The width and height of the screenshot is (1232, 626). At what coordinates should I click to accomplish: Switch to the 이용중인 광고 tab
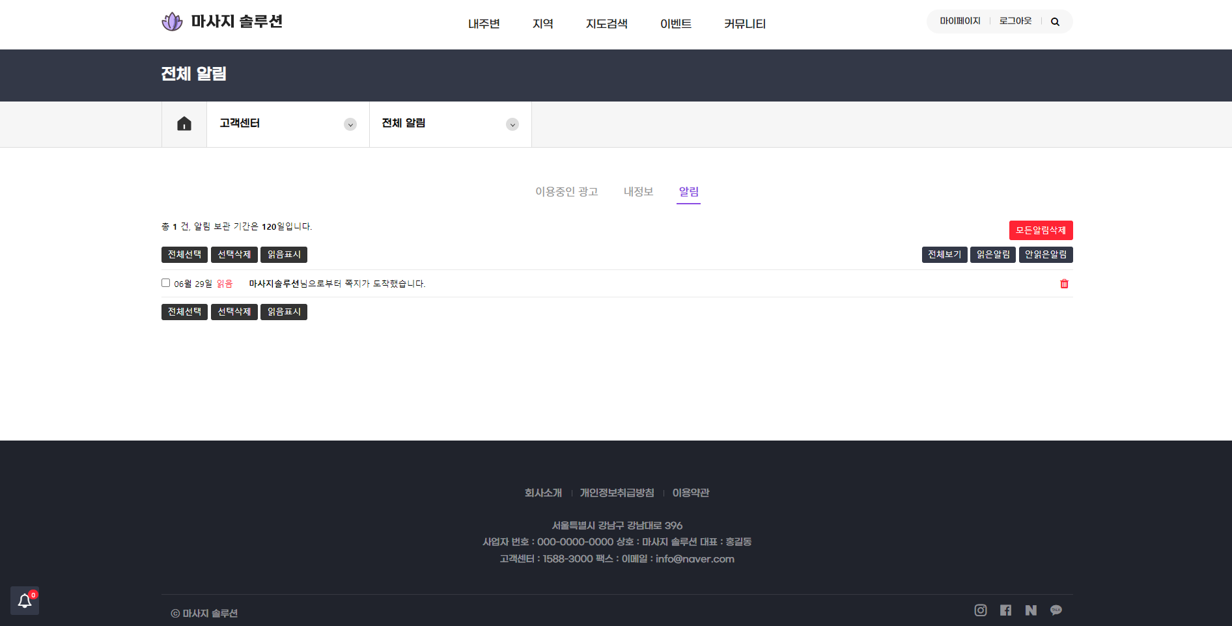(x=567, y=191)
